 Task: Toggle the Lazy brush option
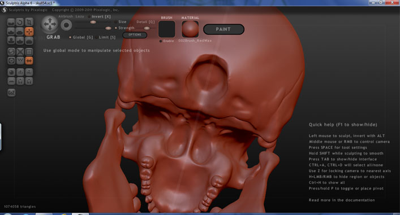[x=80, y=16]
